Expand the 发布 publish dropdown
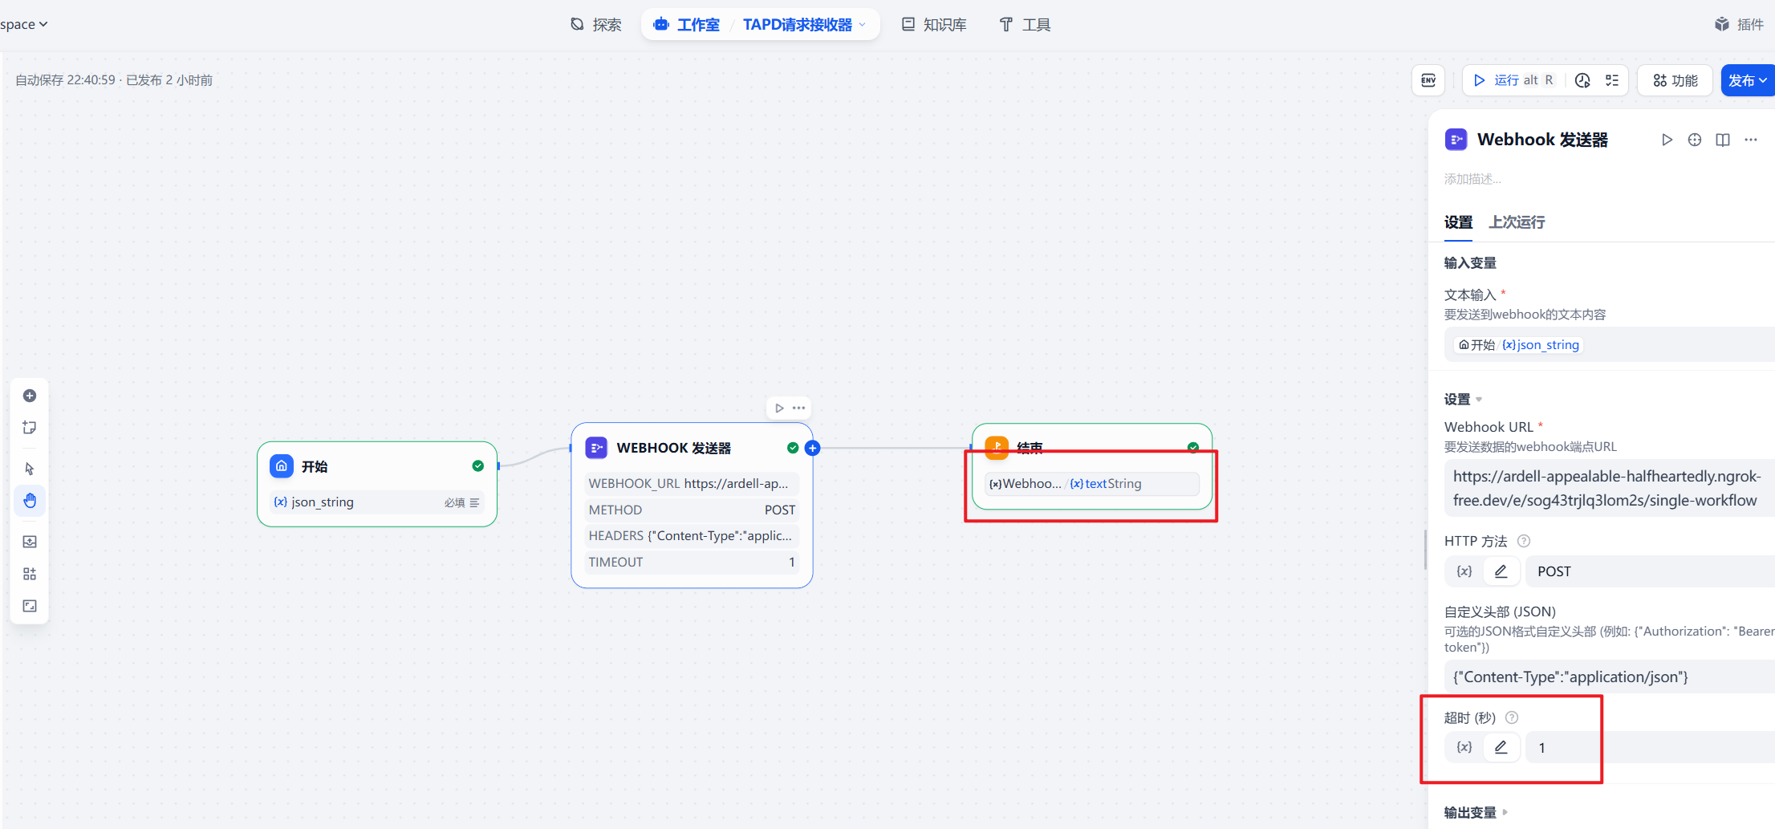This screenshot has width=1775, height=829. (x=1748, y=80)
